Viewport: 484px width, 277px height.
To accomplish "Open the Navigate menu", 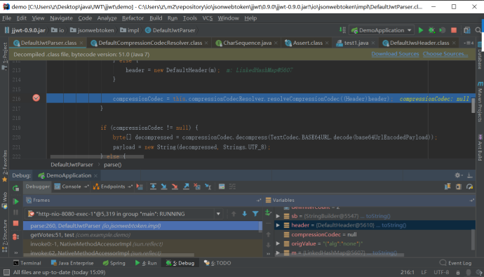I will 61,18.
